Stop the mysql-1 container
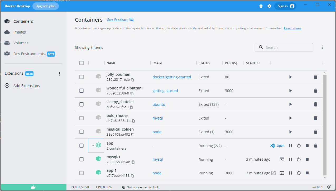 (x=307, y=159)
